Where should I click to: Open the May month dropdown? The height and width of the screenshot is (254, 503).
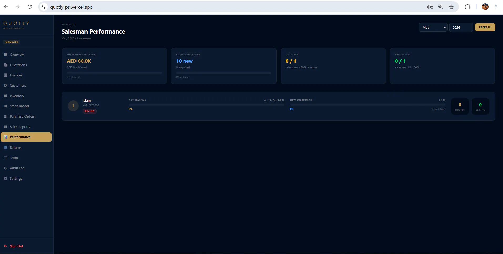433,27
